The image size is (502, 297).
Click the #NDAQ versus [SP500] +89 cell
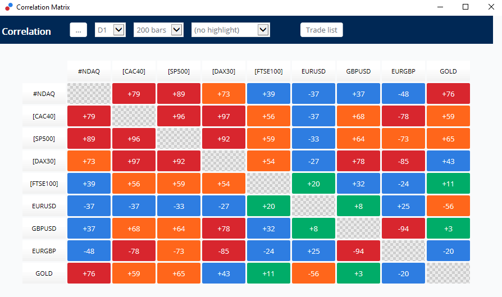(x=179, y=94)
